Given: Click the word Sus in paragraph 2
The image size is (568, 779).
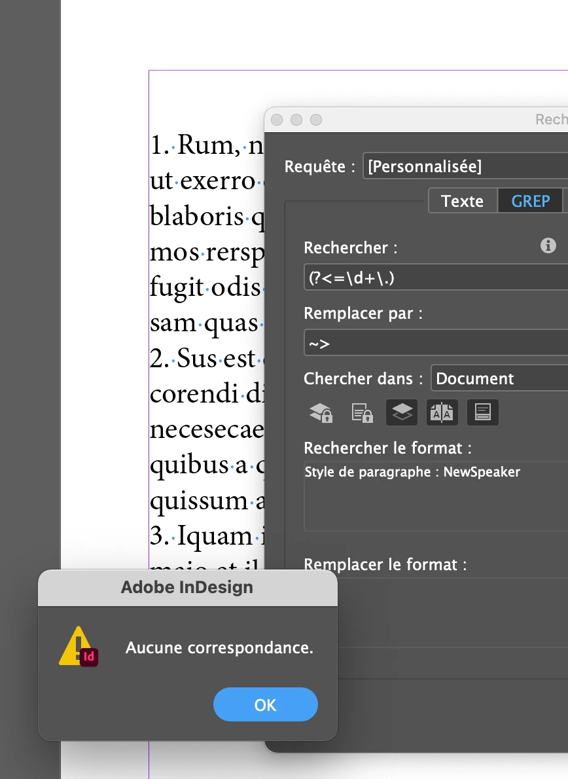Looking at the screenshot, I should tap(196, 358).
